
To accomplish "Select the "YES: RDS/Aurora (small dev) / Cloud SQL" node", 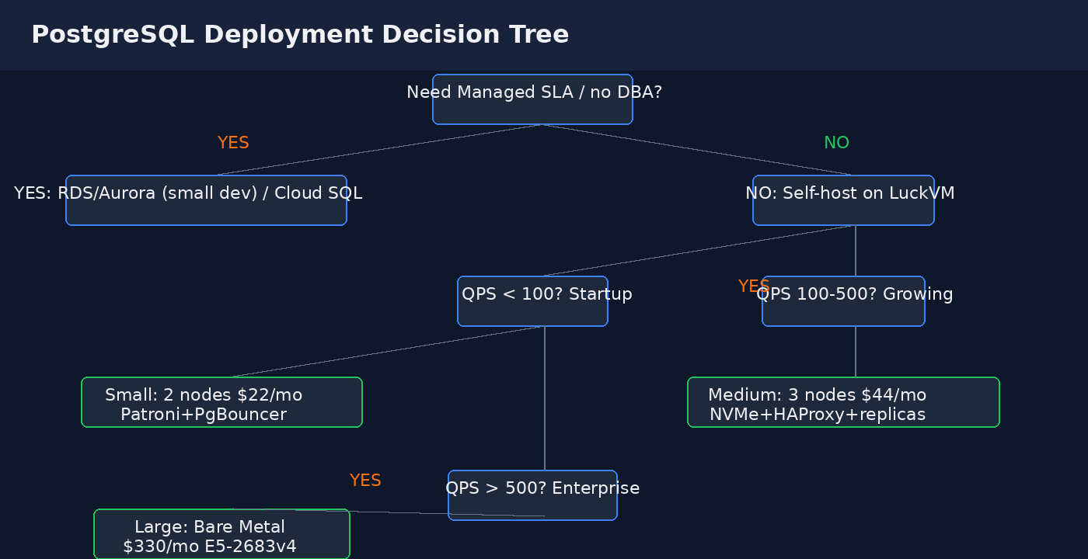I will point(206,200).
